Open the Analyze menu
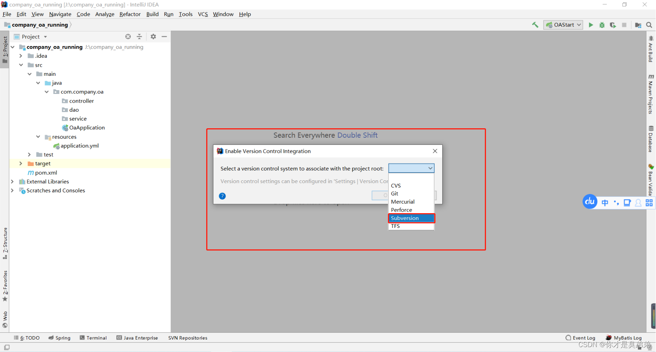This screenshot has width=656, height=352. [105, 14]
